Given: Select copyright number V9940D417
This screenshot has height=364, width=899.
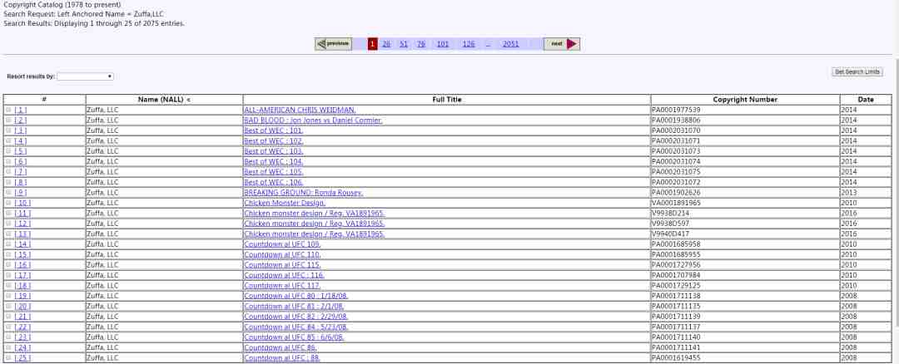Looking at the screenshot, I should point(670,234).
